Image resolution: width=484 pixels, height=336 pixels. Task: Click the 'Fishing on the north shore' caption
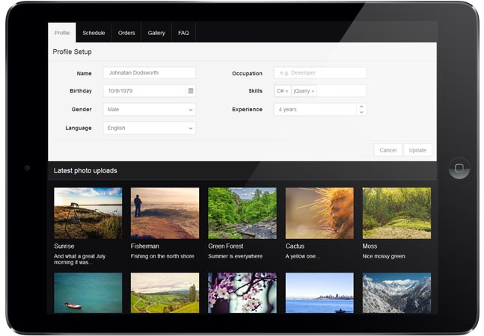pyautogui.click(x=162, y=256)
